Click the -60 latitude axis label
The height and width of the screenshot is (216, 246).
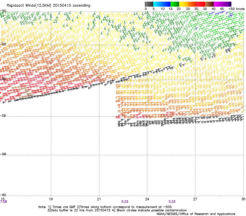(3, 195)
